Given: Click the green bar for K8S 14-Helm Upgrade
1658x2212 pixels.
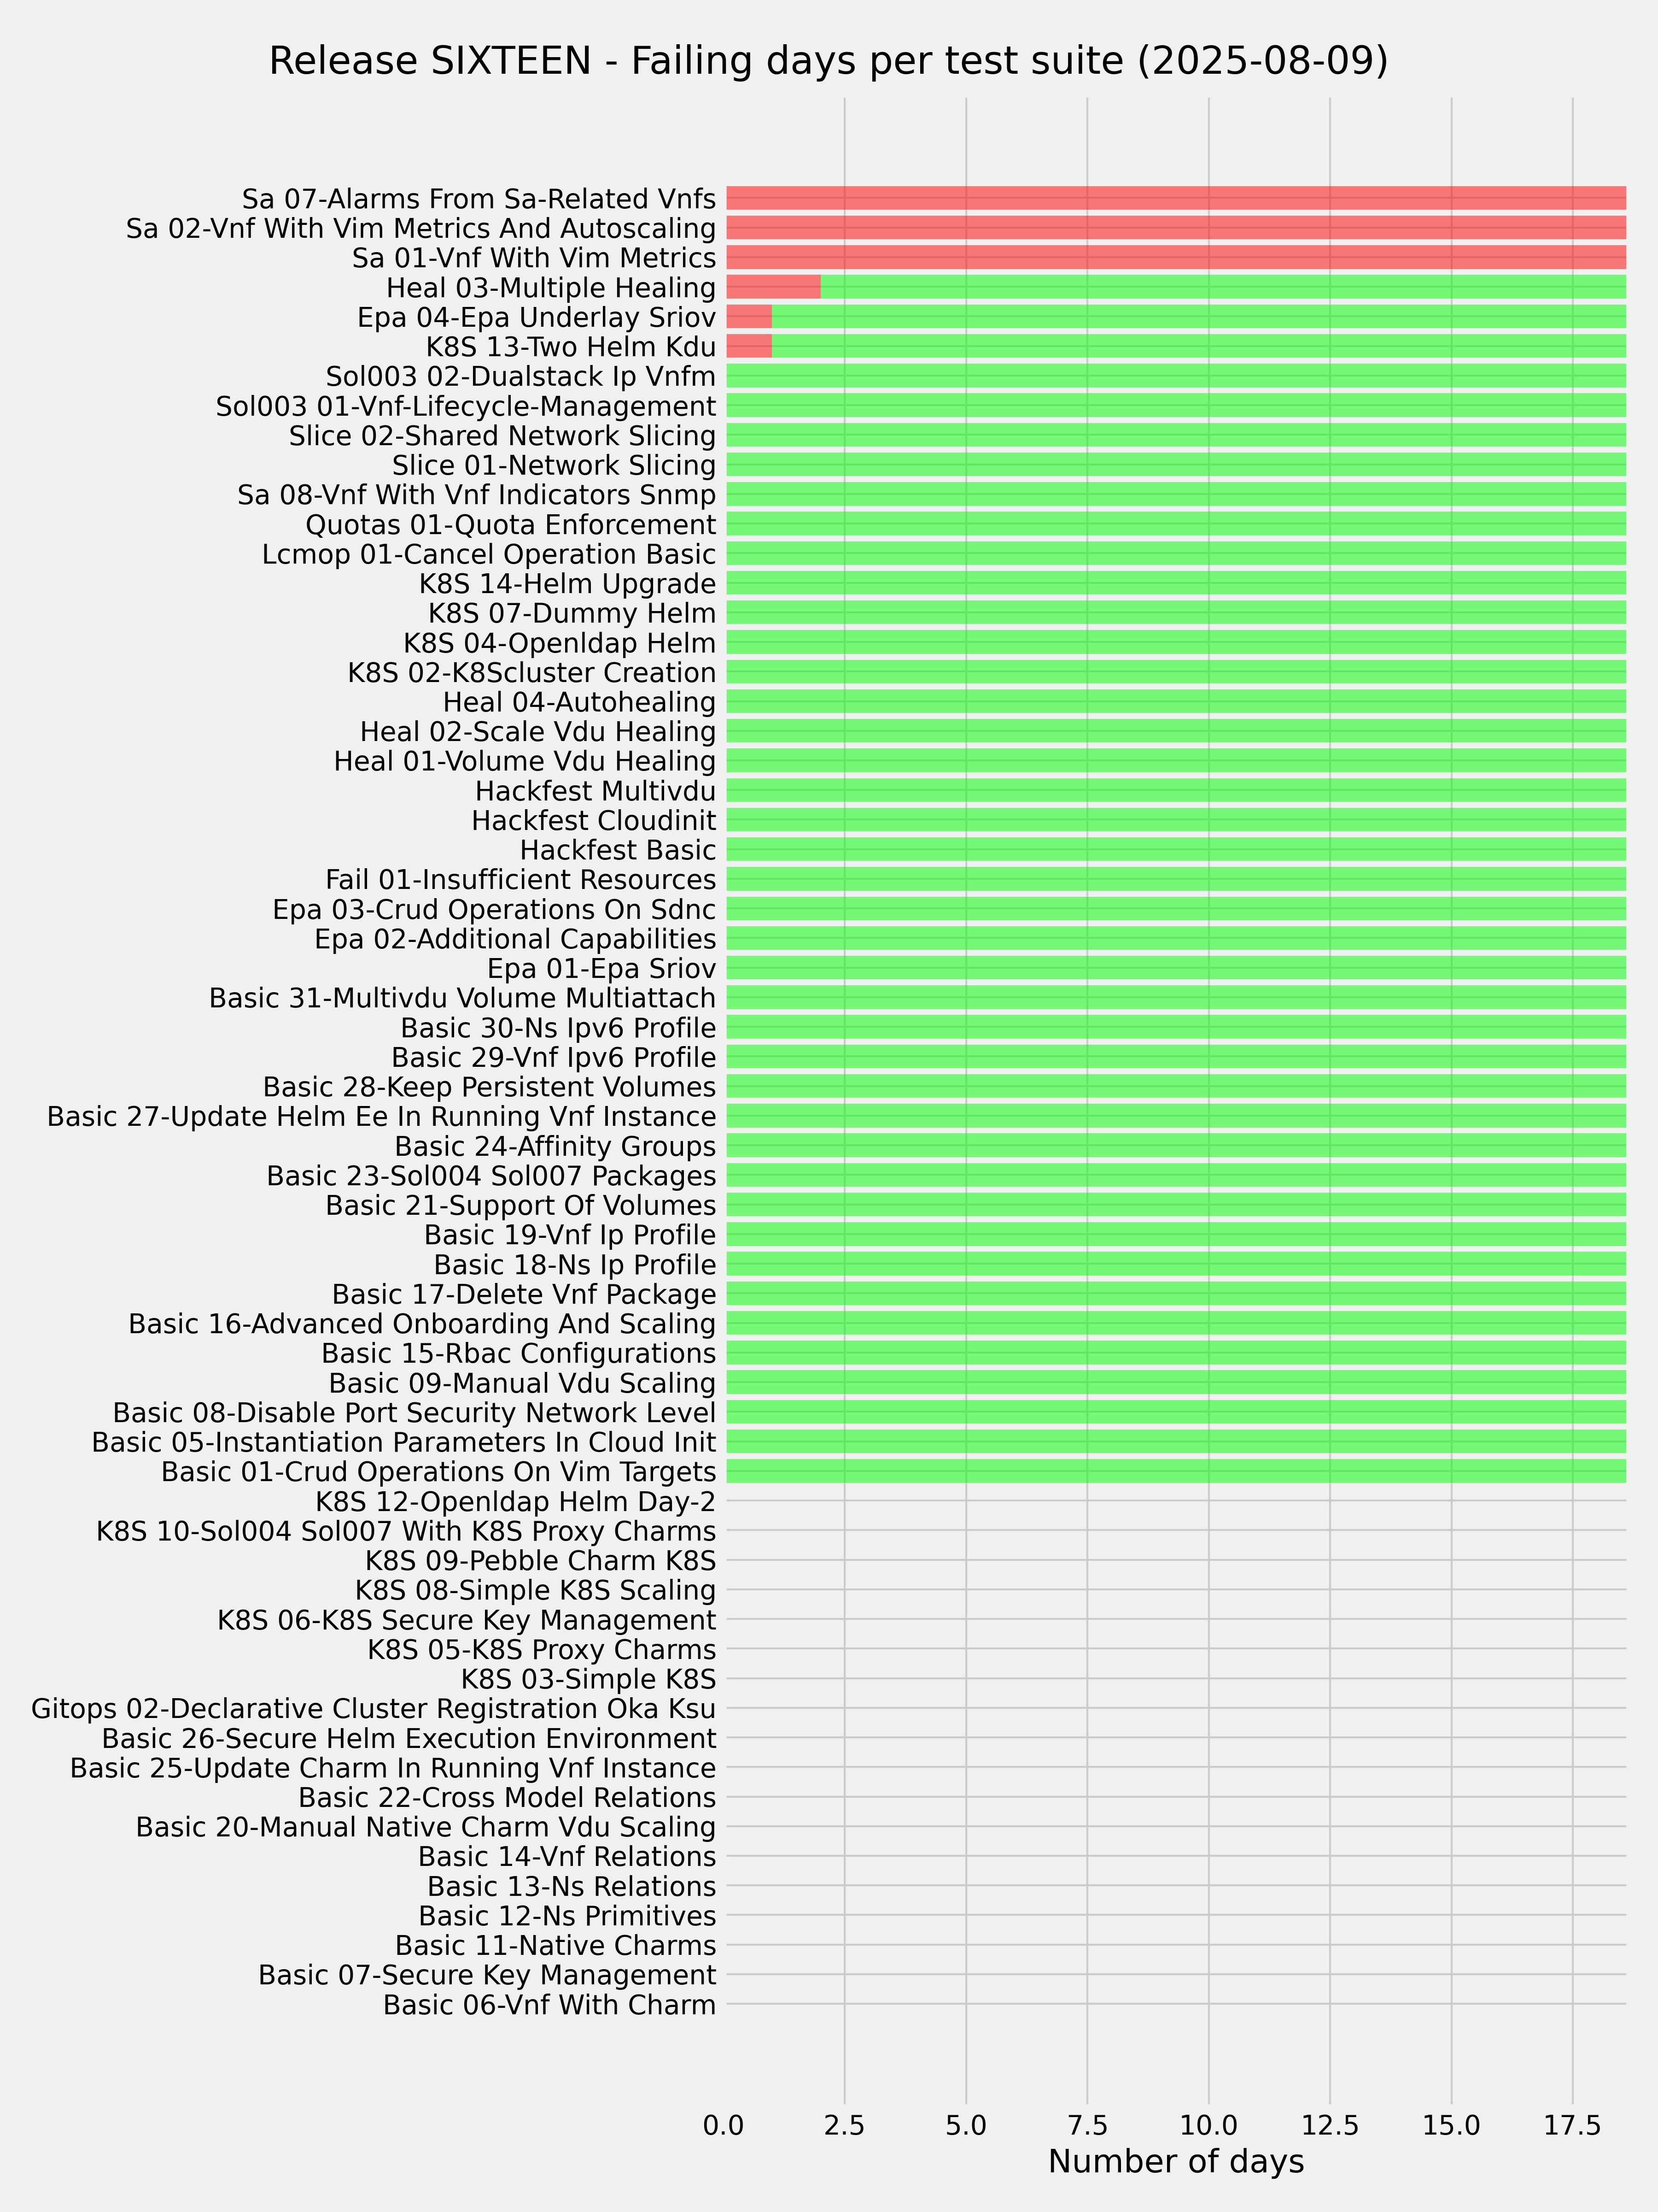Looking at the screenshot, I should [x=1175, y=584].
